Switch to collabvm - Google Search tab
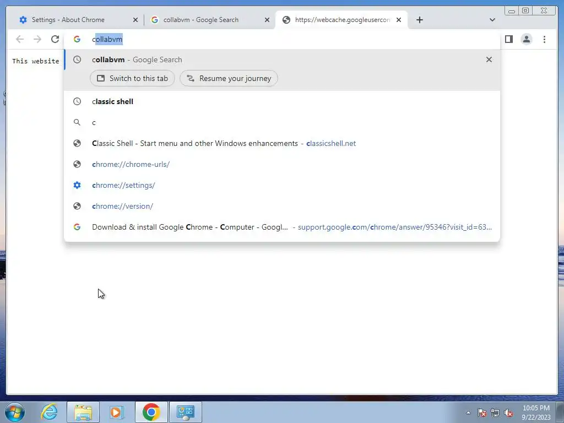This screenshot has height=423, width=564. (201, 20)
